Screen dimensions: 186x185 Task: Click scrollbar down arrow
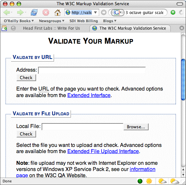click(x=183, y=175)
